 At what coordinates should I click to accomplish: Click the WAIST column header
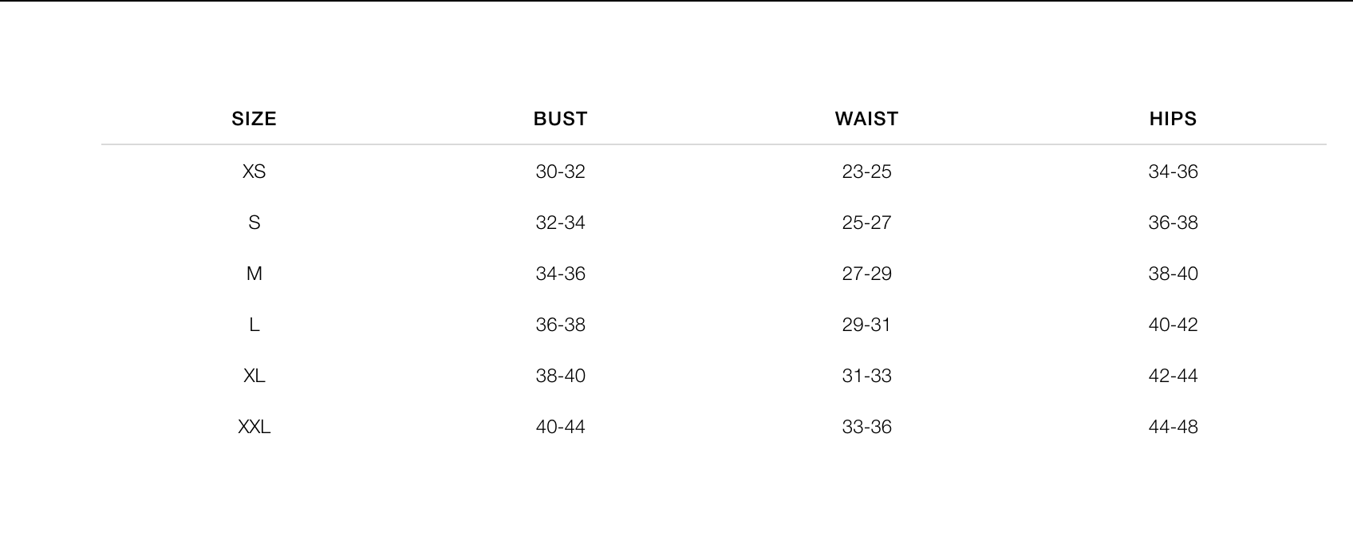tap(866, 119)
